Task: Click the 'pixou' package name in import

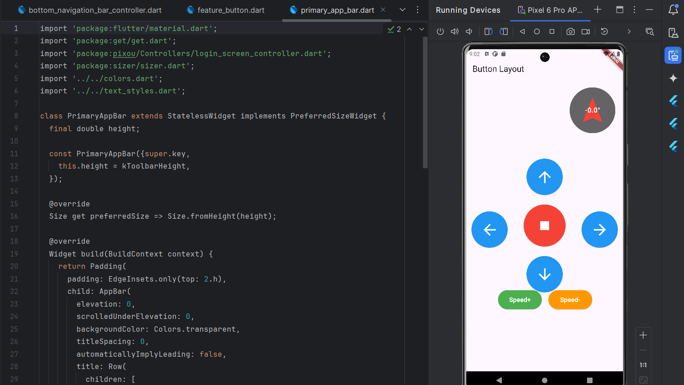Action: [124, 54]
